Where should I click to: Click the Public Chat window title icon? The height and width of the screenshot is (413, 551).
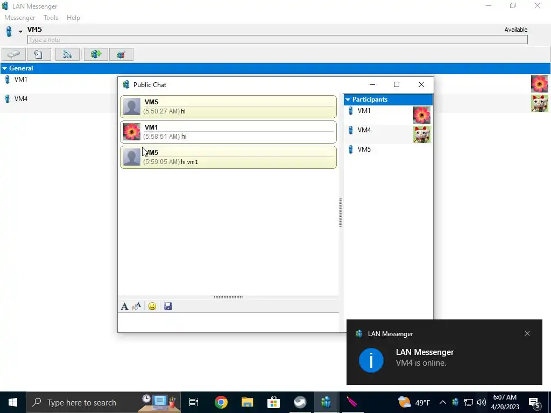pyautogui.click(x=126, y=84)
